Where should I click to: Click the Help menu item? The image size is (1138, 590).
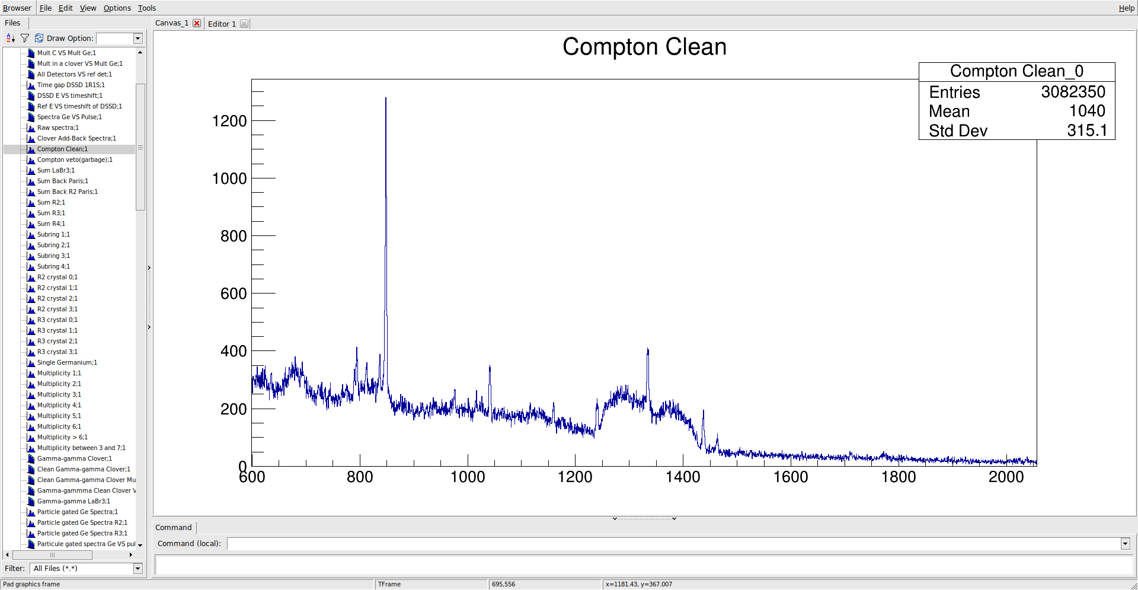click(1126, 8)
